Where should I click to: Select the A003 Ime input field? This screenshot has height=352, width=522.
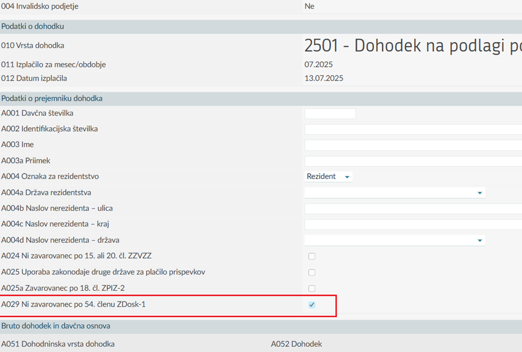point(413,145)
